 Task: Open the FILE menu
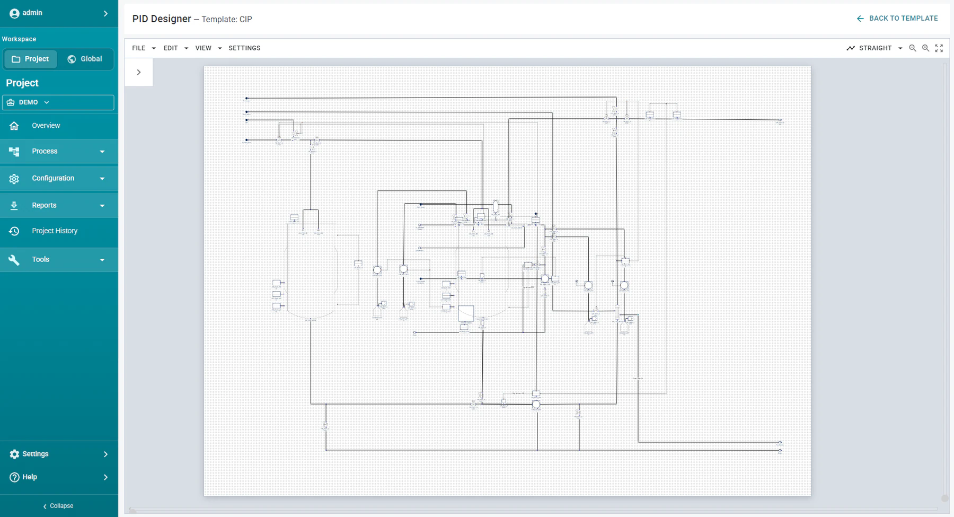144,48
